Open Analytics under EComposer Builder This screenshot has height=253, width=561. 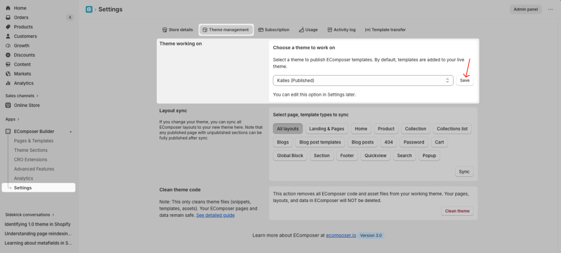[x=24, y=178]
